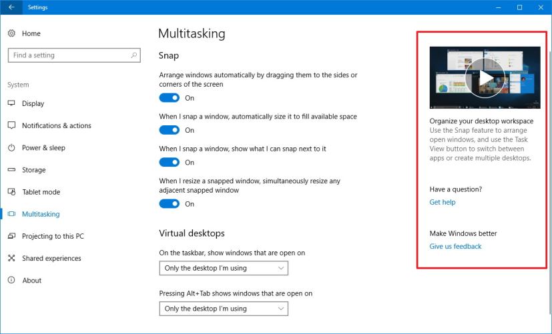Screen dimensions: 552x334
Task: Disable show what I can snap toggle
Action: (170, 163)
